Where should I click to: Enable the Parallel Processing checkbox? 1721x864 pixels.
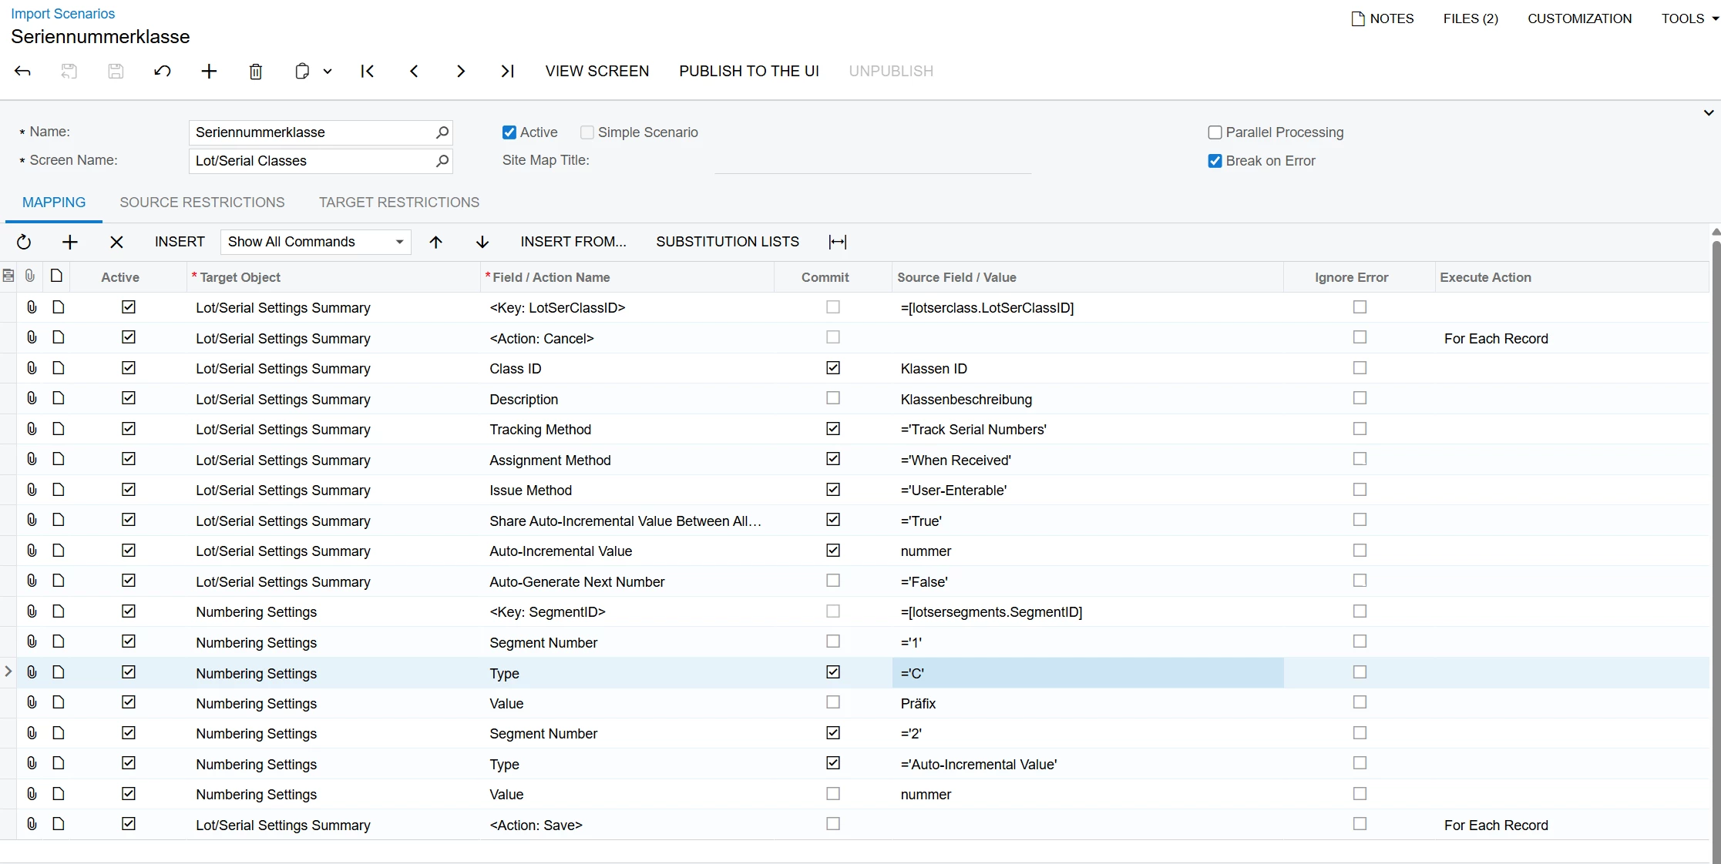[x=1215, y=132]
